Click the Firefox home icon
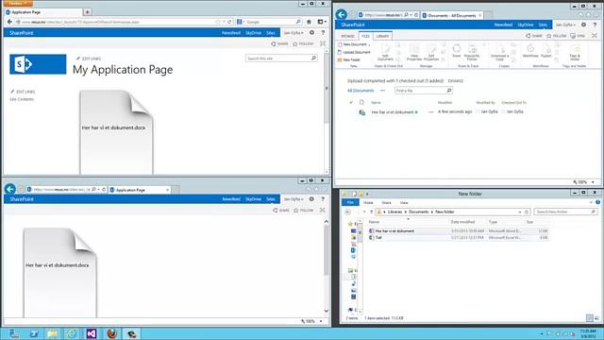The image size is (604, 340). pyautogui.click(x=309, y=22)
